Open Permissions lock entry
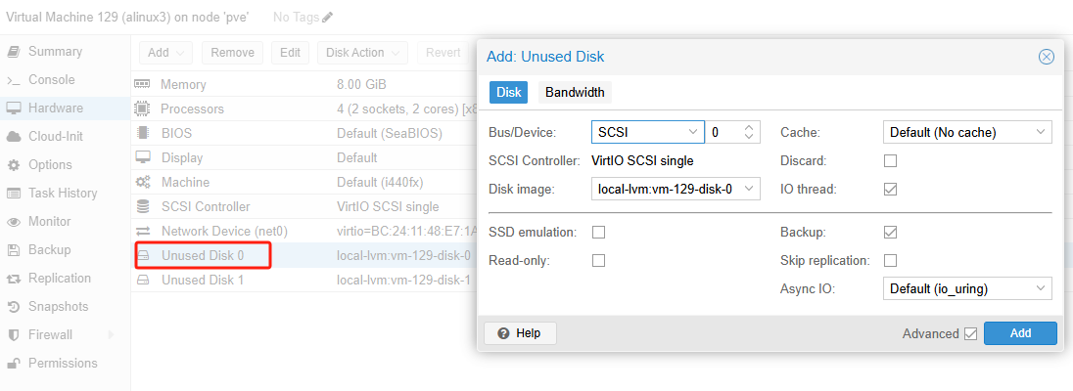Viewport: 1073px width, 391px height. tap(62, 364)
